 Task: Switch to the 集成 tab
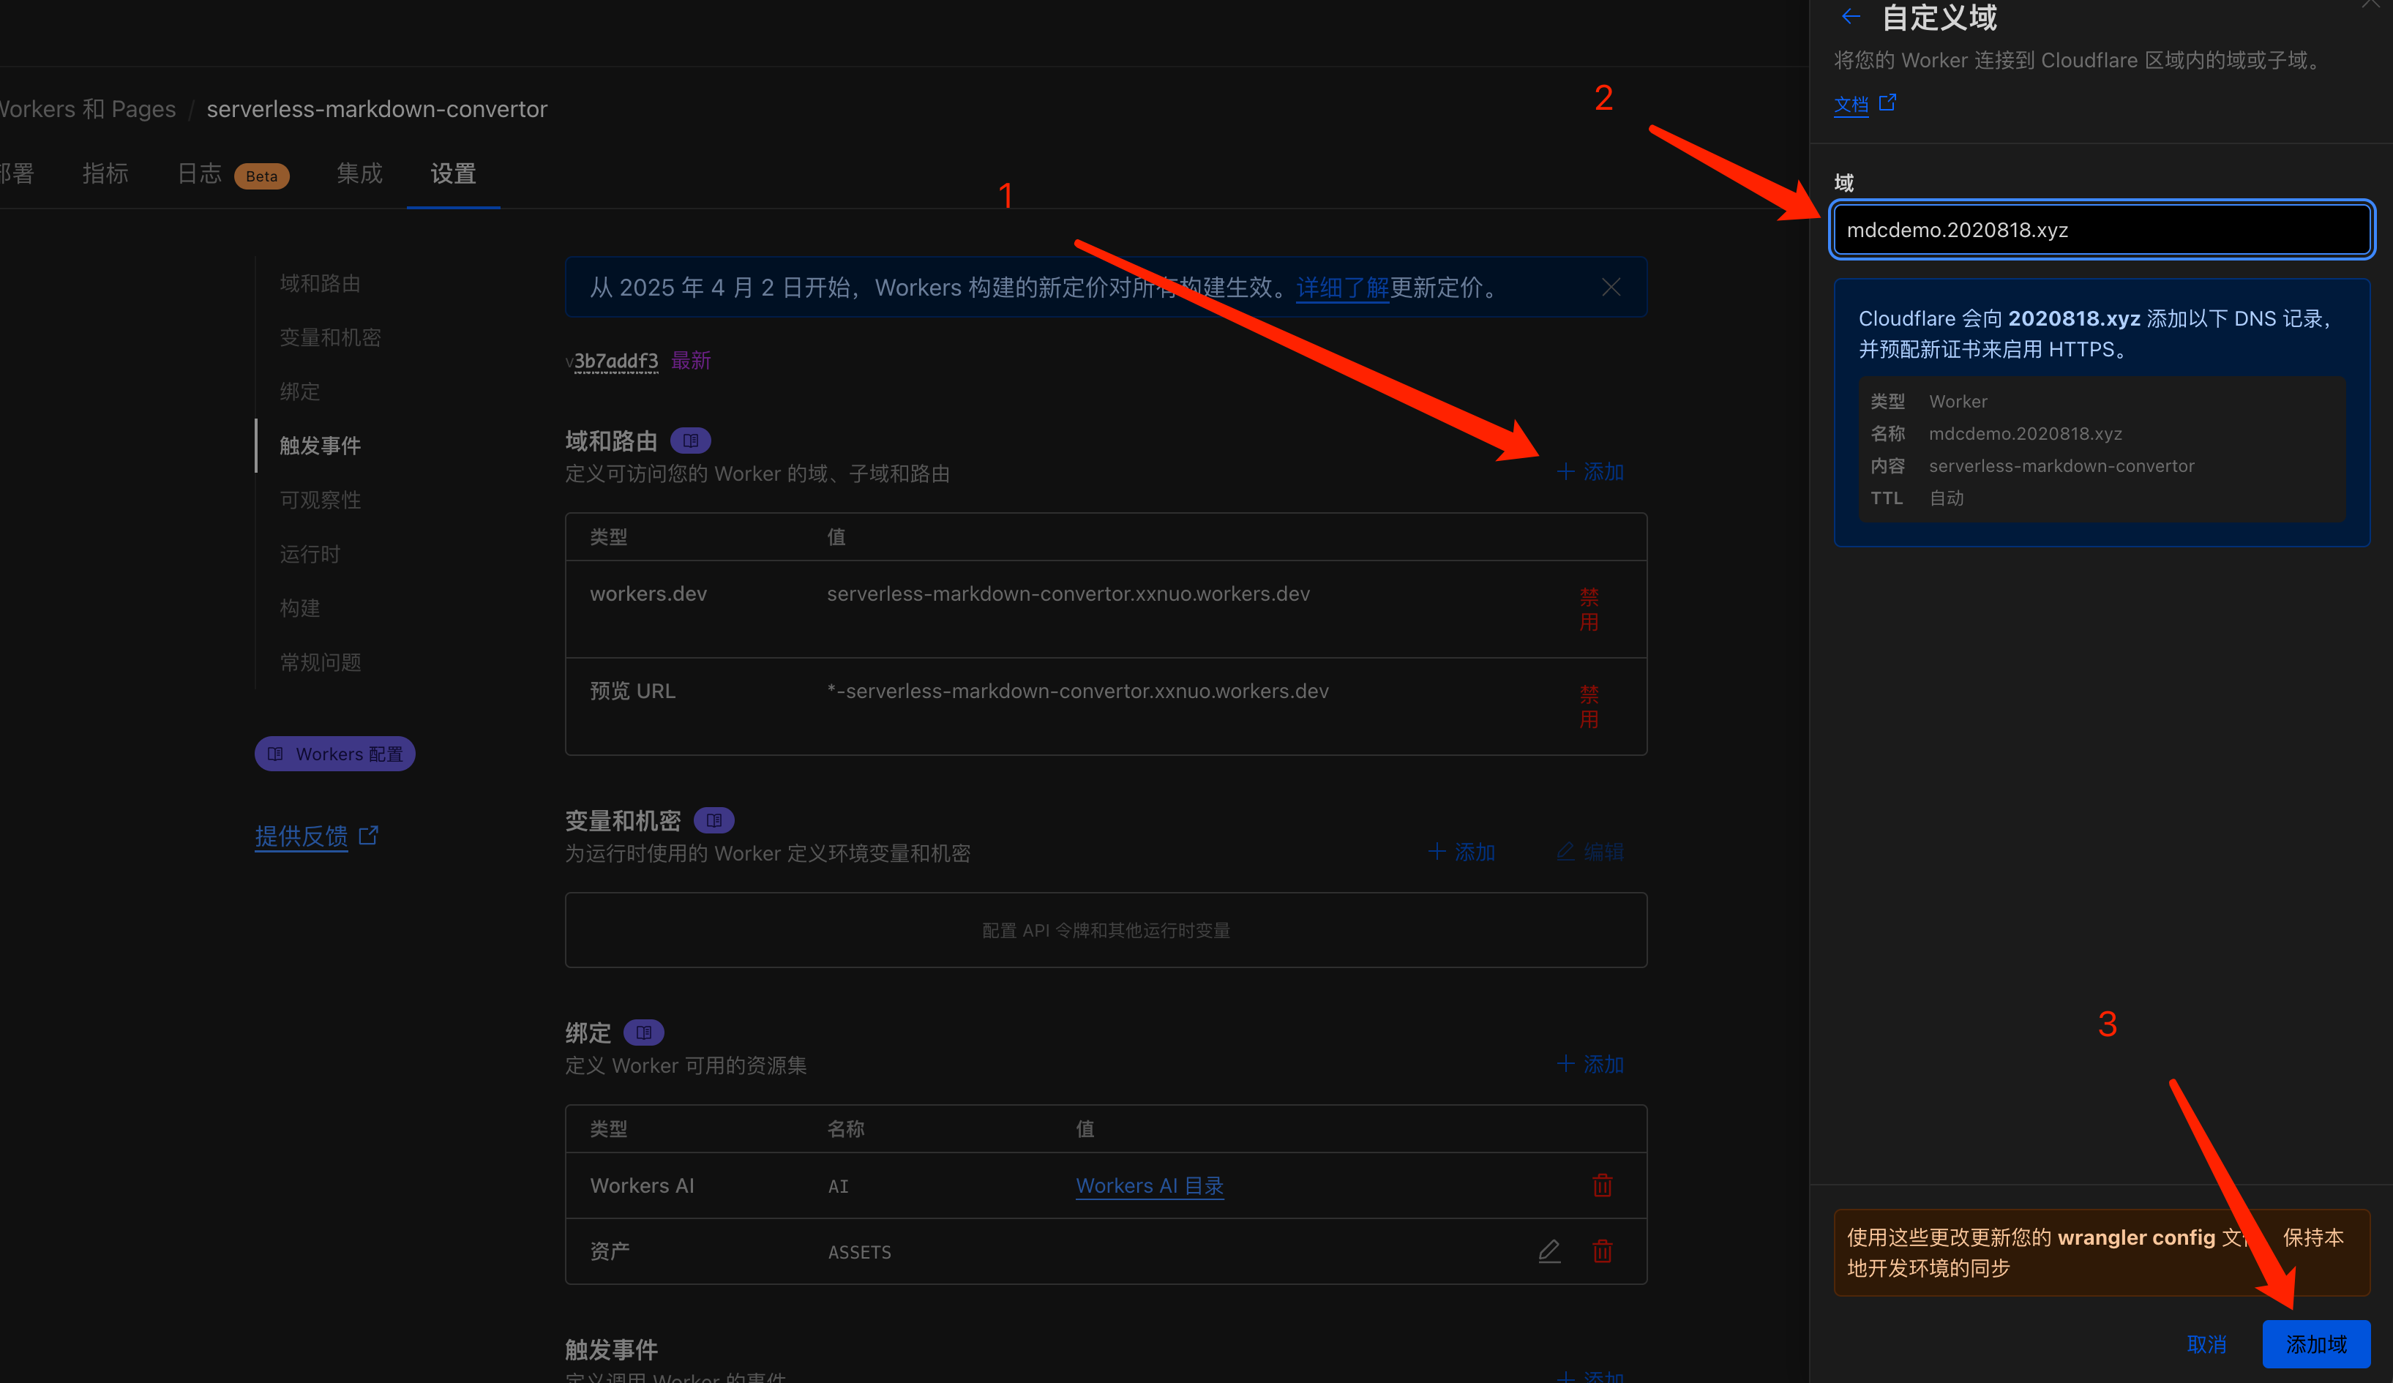click(x=359, y=173)
